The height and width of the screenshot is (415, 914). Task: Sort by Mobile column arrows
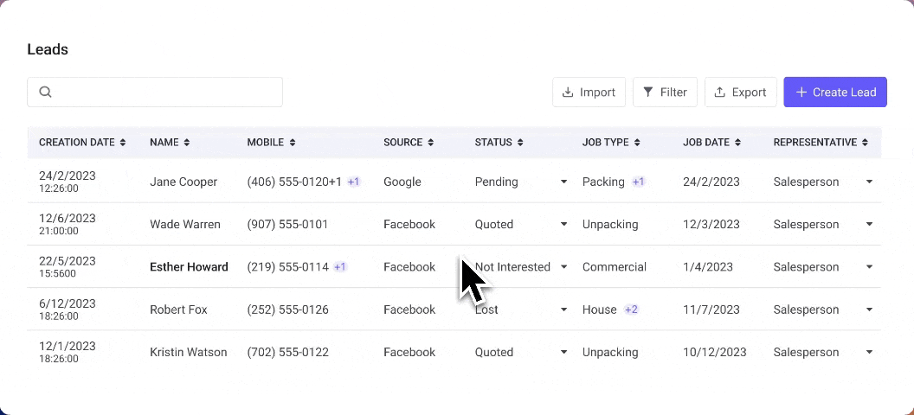pyautogui.click(x=293, y=143)
